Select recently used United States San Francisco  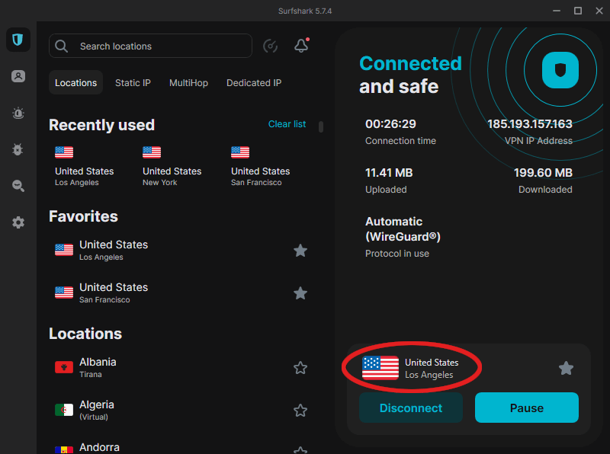coord(260,166)
